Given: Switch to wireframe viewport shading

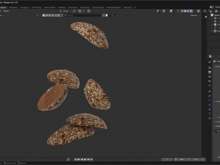Looking at the screenshot, I should 182,11.
